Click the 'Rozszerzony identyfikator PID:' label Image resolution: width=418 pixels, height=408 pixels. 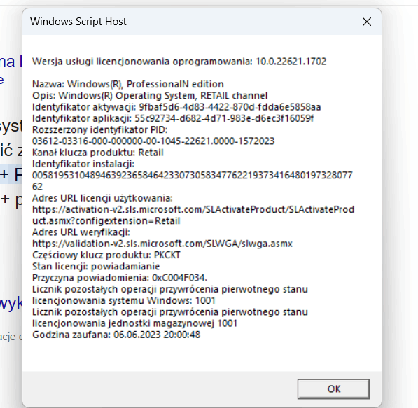(x=100, y=129)
